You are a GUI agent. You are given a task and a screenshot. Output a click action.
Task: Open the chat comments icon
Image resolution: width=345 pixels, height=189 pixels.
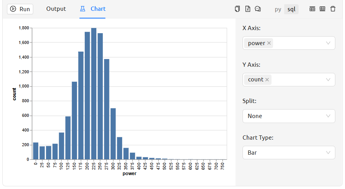point(258,9)
